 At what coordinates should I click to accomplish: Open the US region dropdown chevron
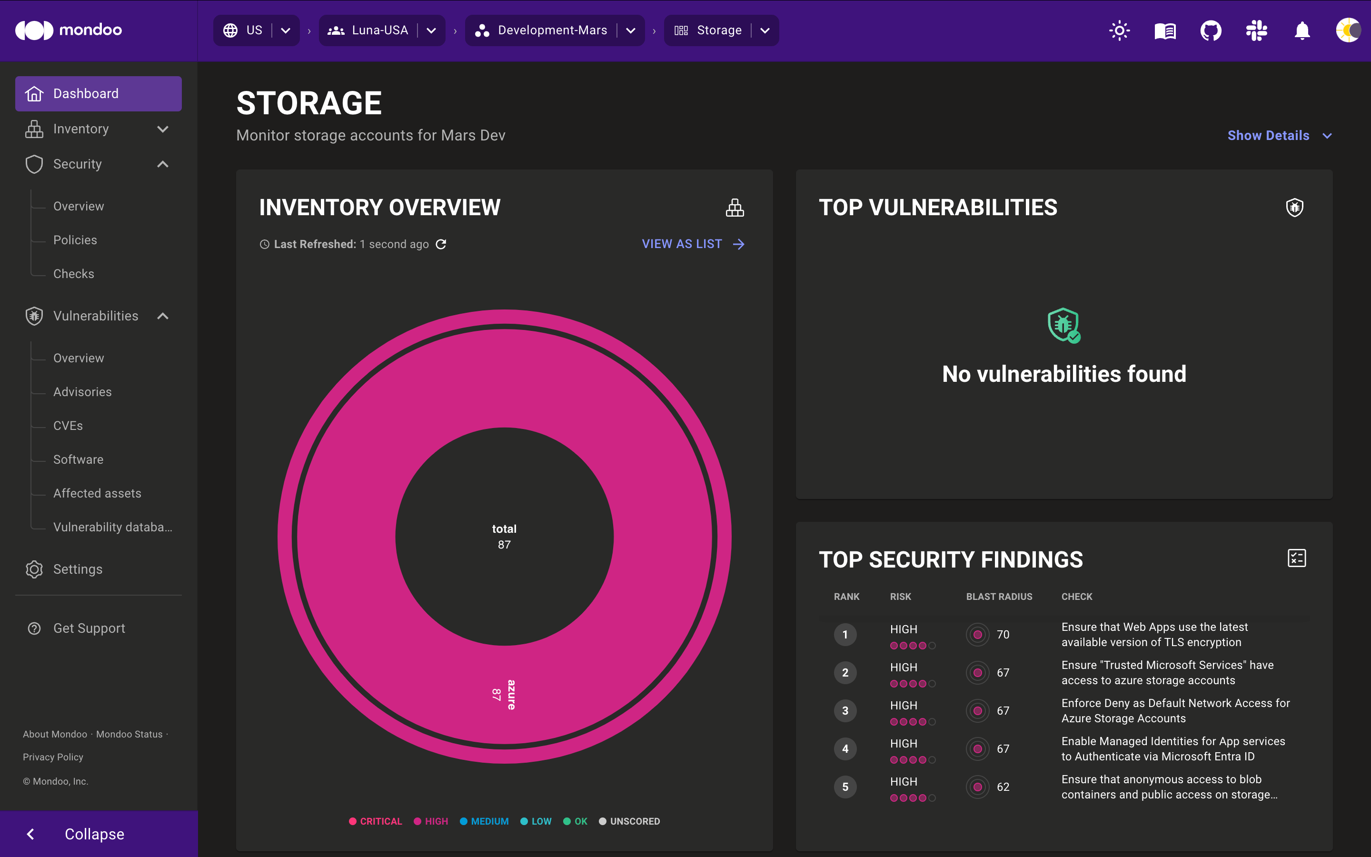click(x=286, y=30)
